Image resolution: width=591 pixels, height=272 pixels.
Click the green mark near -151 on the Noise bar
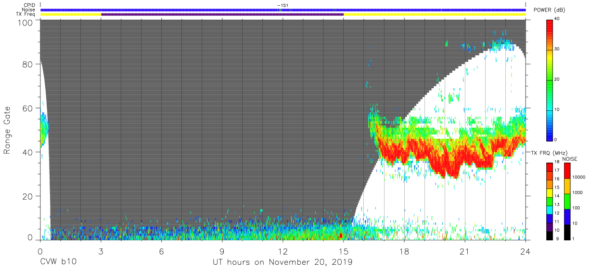(x=281, y=10)
